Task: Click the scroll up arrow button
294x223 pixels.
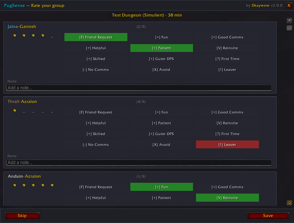Action: (x=289, y=21)
